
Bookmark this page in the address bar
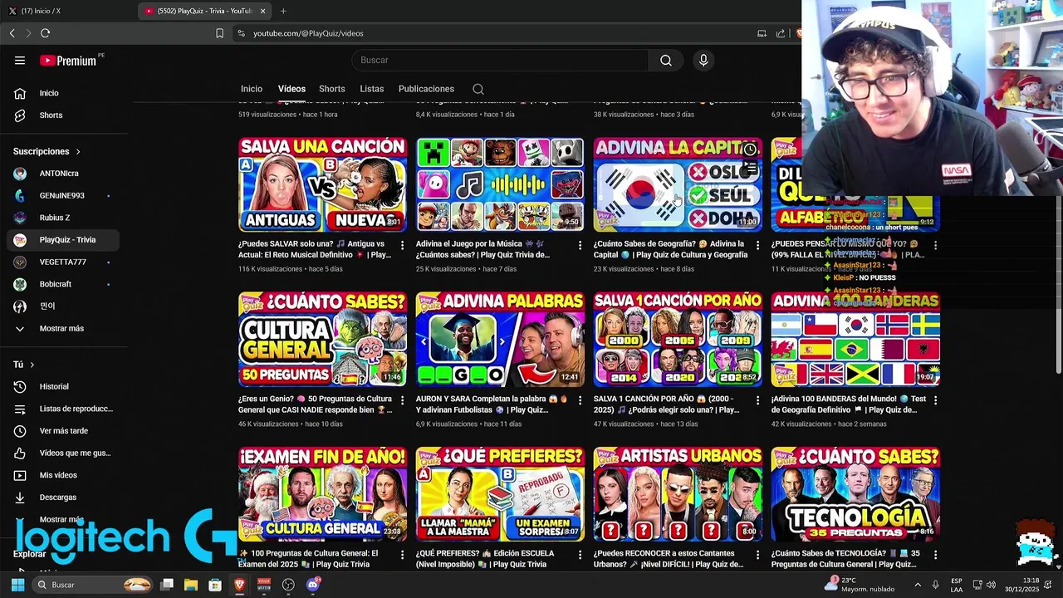point(219,33)
